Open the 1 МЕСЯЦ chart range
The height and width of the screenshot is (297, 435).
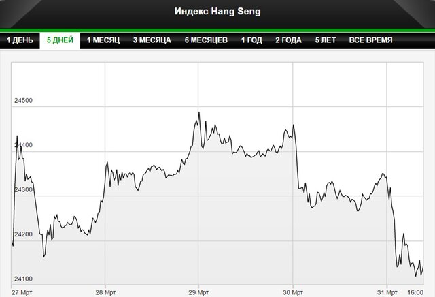103,40
